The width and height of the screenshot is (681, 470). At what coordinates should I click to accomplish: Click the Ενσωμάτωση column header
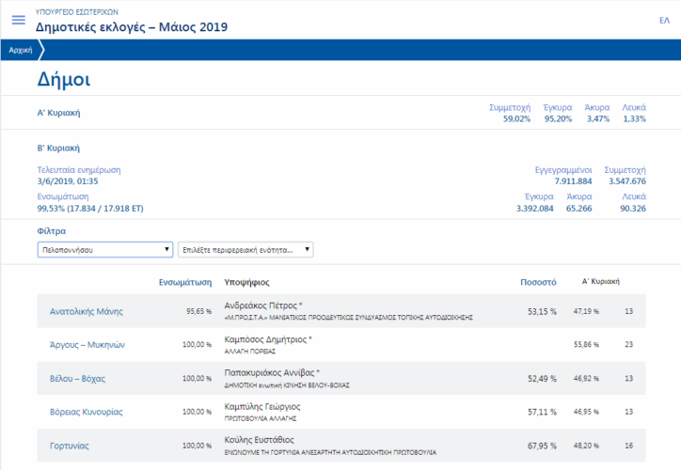pyautogui.click(x=185, y=283)
